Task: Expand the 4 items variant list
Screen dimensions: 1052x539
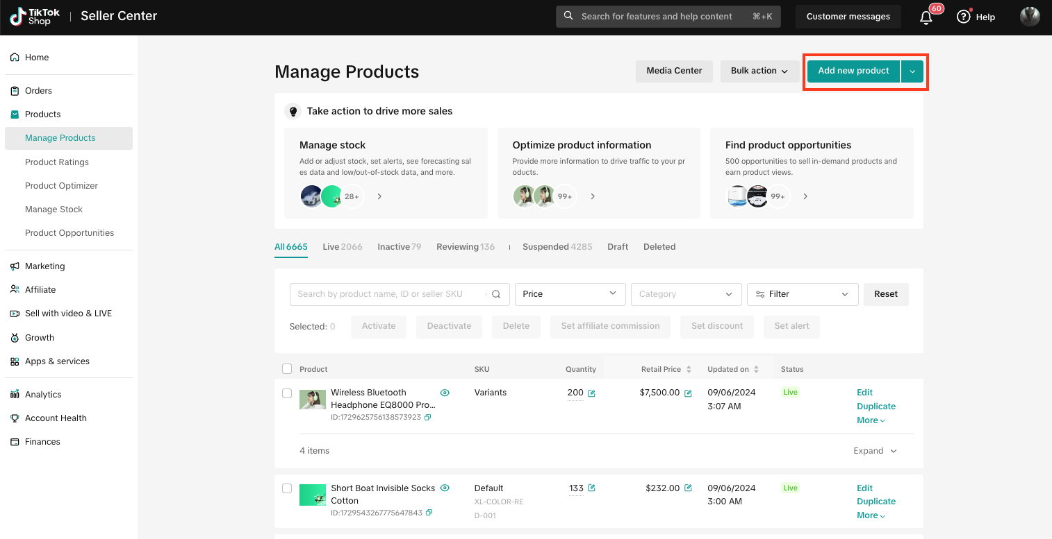Action: pos(875,451)
